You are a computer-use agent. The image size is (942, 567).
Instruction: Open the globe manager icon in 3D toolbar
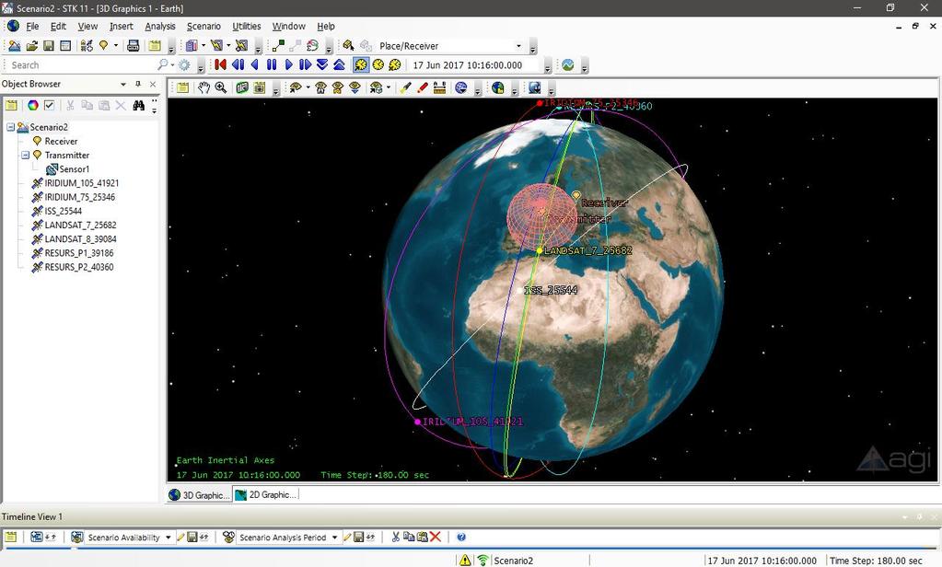(x=497, y=87)
